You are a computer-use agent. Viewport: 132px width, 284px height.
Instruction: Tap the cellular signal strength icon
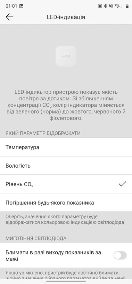[122, 6]
